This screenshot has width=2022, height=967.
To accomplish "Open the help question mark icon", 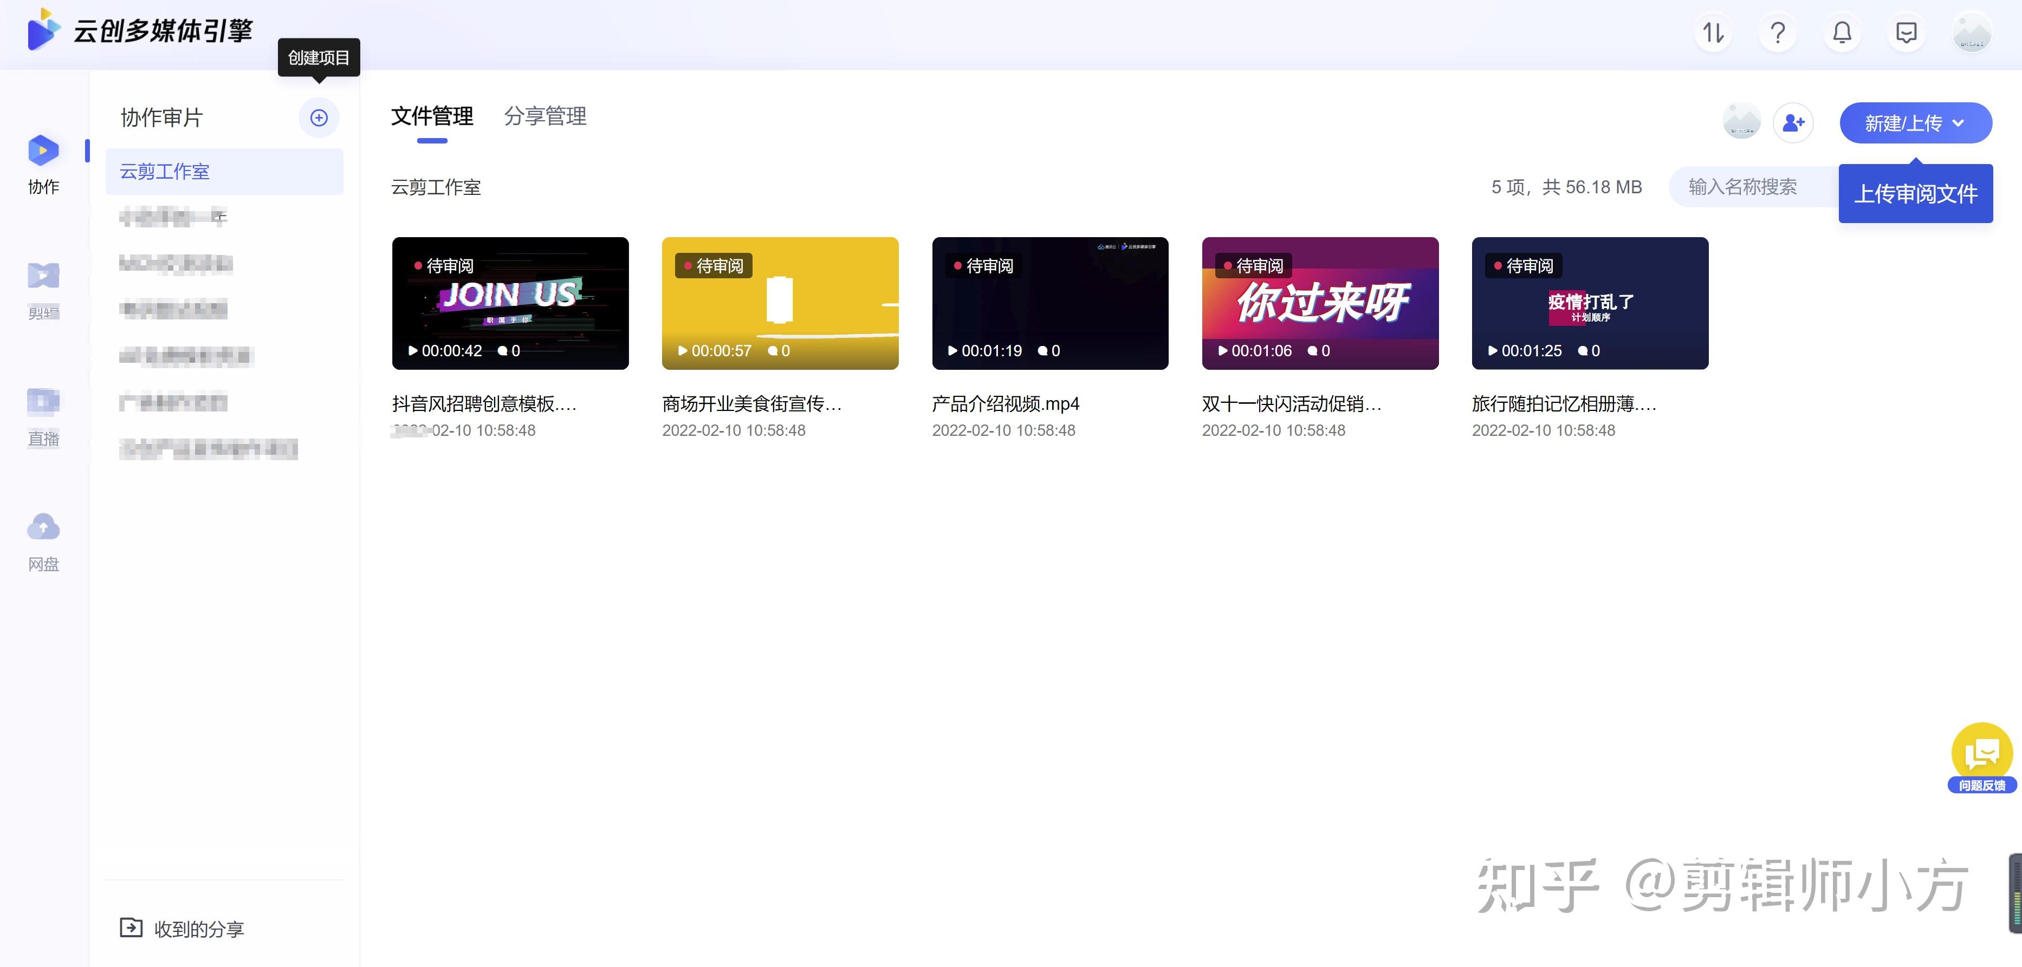I will click(1778, 33).
